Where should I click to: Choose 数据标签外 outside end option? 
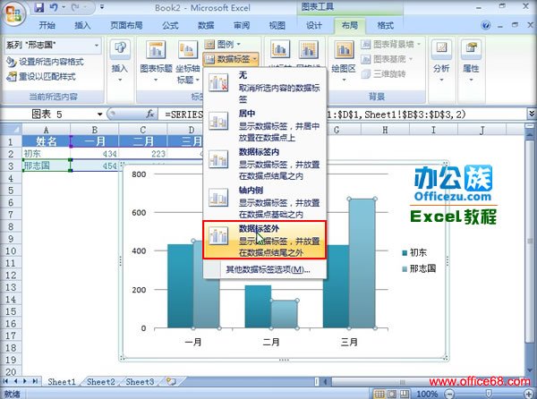click(x=264, y=240)
